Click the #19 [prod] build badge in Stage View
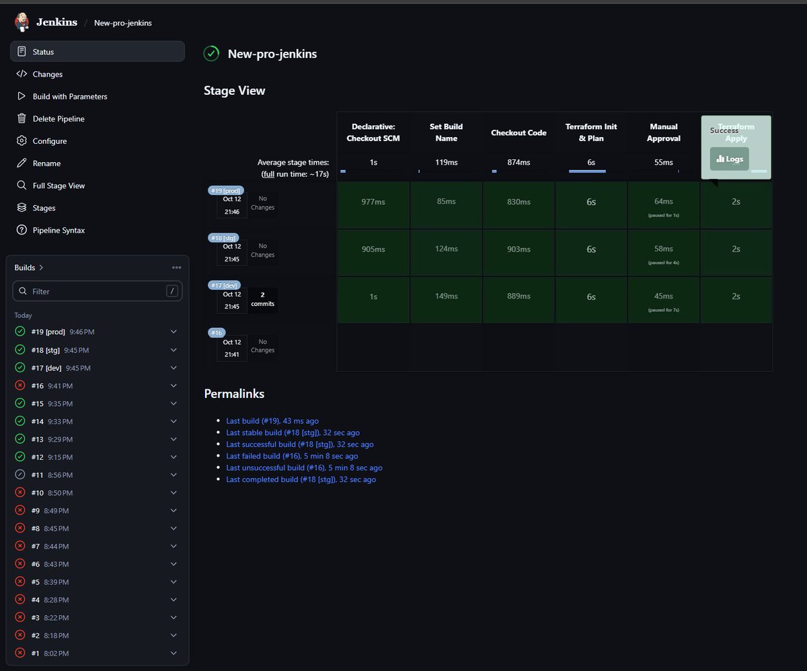 tap(226, 190)
